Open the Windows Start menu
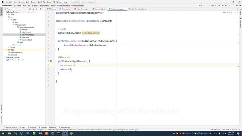242x136 pixels. click(3, 133)
